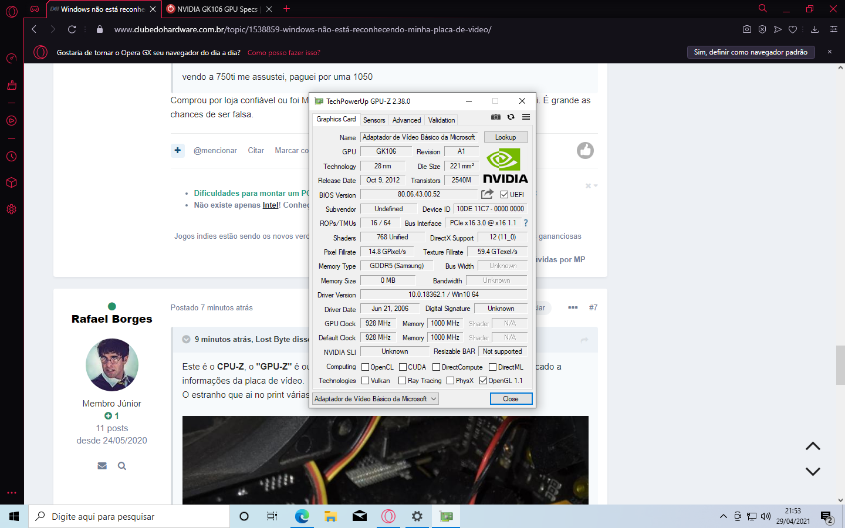This screenshot has width=845, height=528.
Task: Open Opera settings gear in sidebar
Action: pyautogui.click(x=11, y=209)
